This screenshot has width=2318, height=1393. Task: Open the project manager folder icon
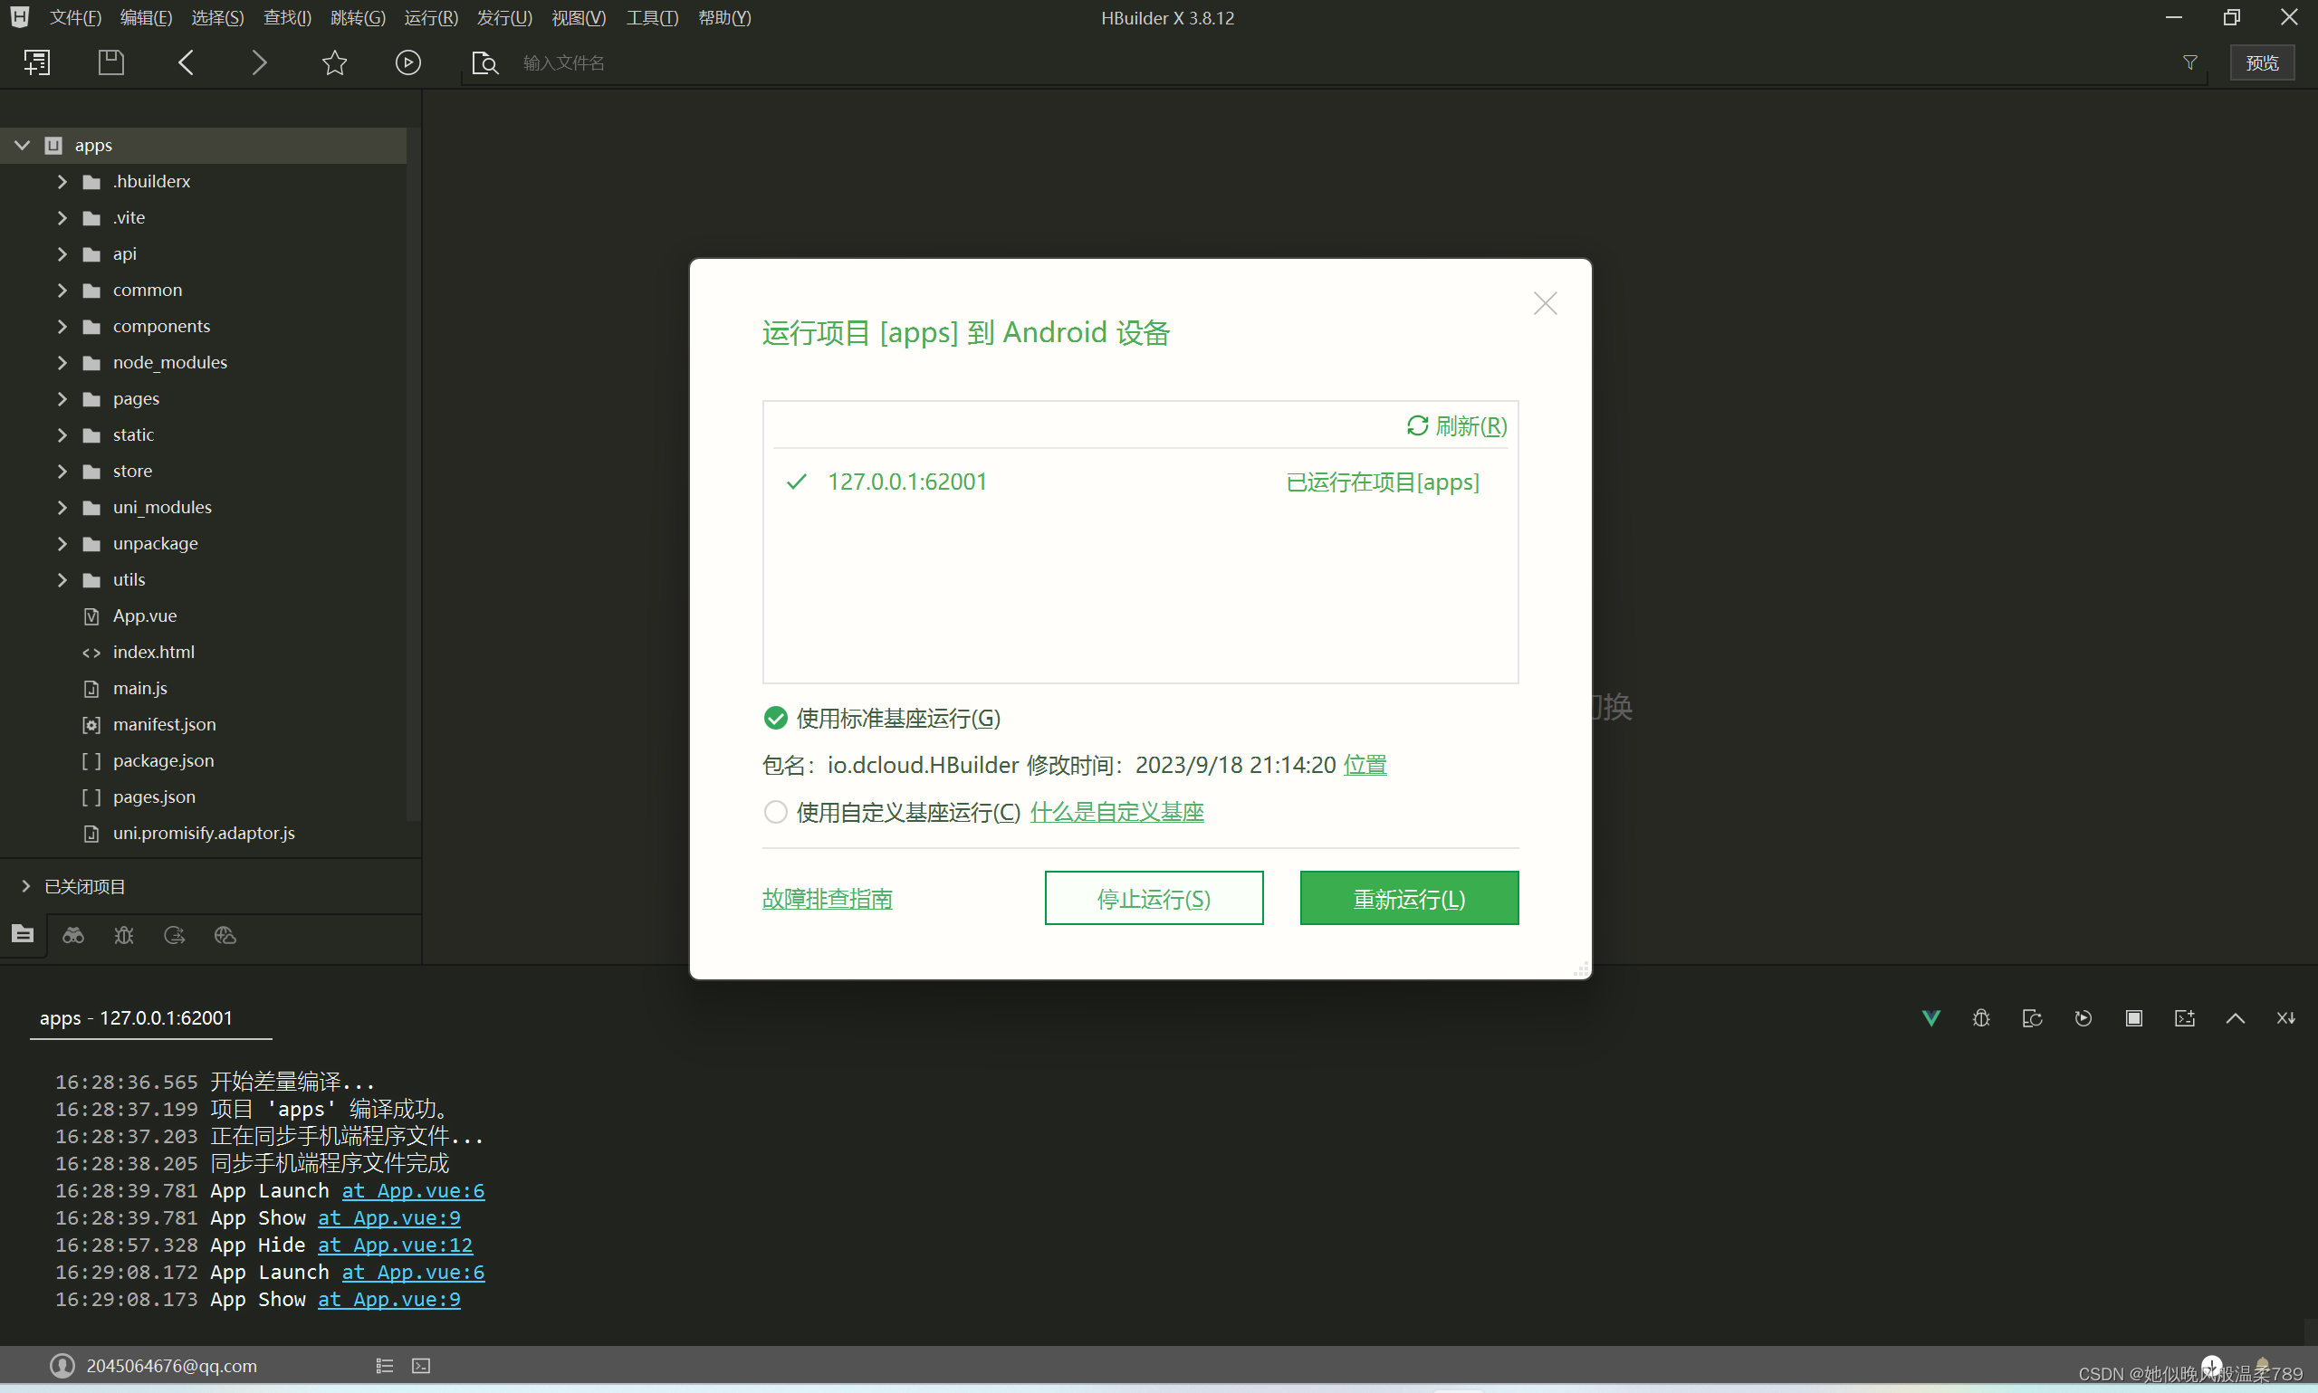click(x=23, y=935)
